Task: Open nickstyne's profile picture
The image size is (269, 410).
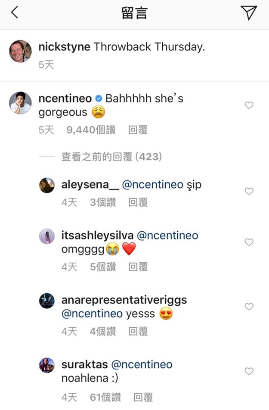Action: tap(20, 51)
